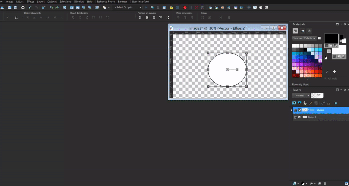
Task: Click the delete layer trash icon
Action: pyautogui.click(x=325, y=183)
